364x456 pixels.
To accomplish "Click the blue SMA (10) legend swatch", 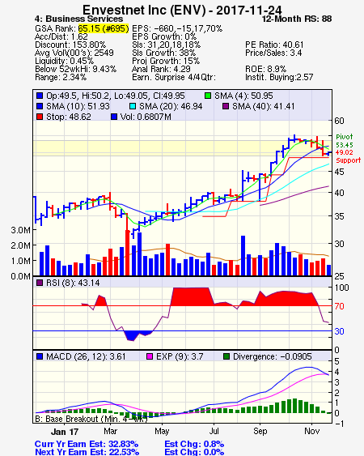I will tap(40, 106).
